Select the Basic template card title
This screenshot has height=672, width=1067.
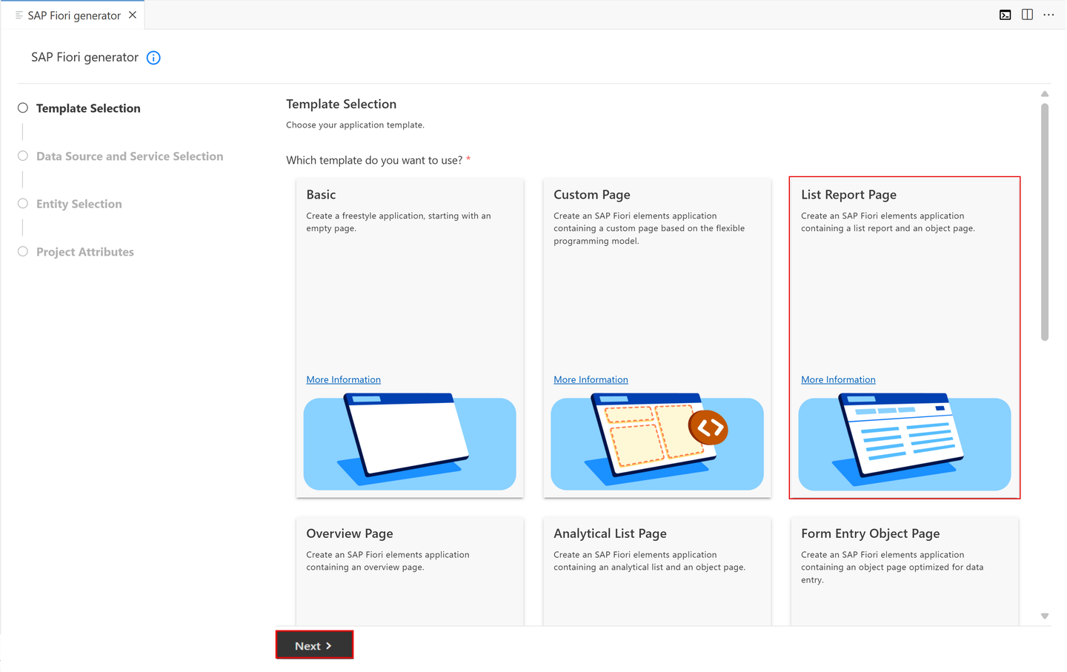click(321, 195)
